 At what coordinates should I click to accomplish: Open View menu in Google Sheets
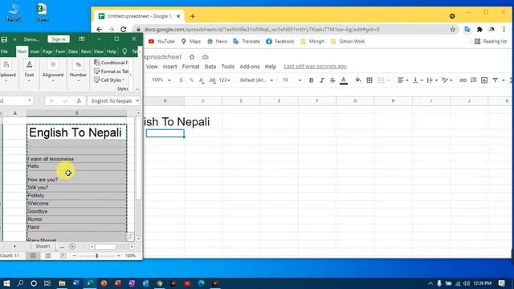tap(152, 67)
